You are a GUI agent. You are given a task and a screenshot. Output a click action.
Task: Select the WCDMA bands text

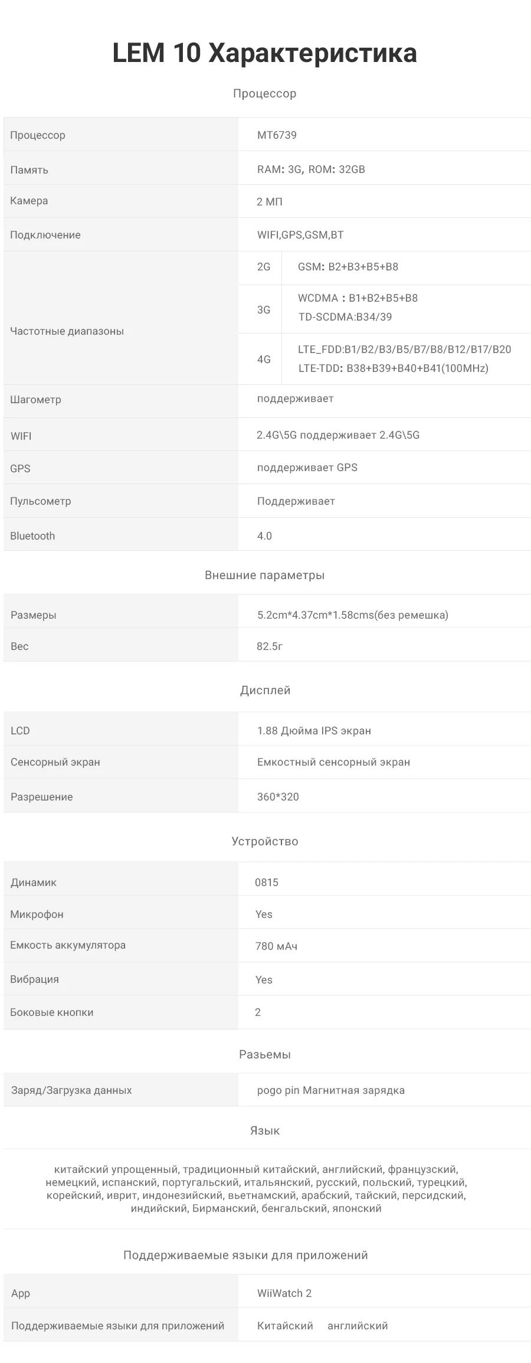358,298
